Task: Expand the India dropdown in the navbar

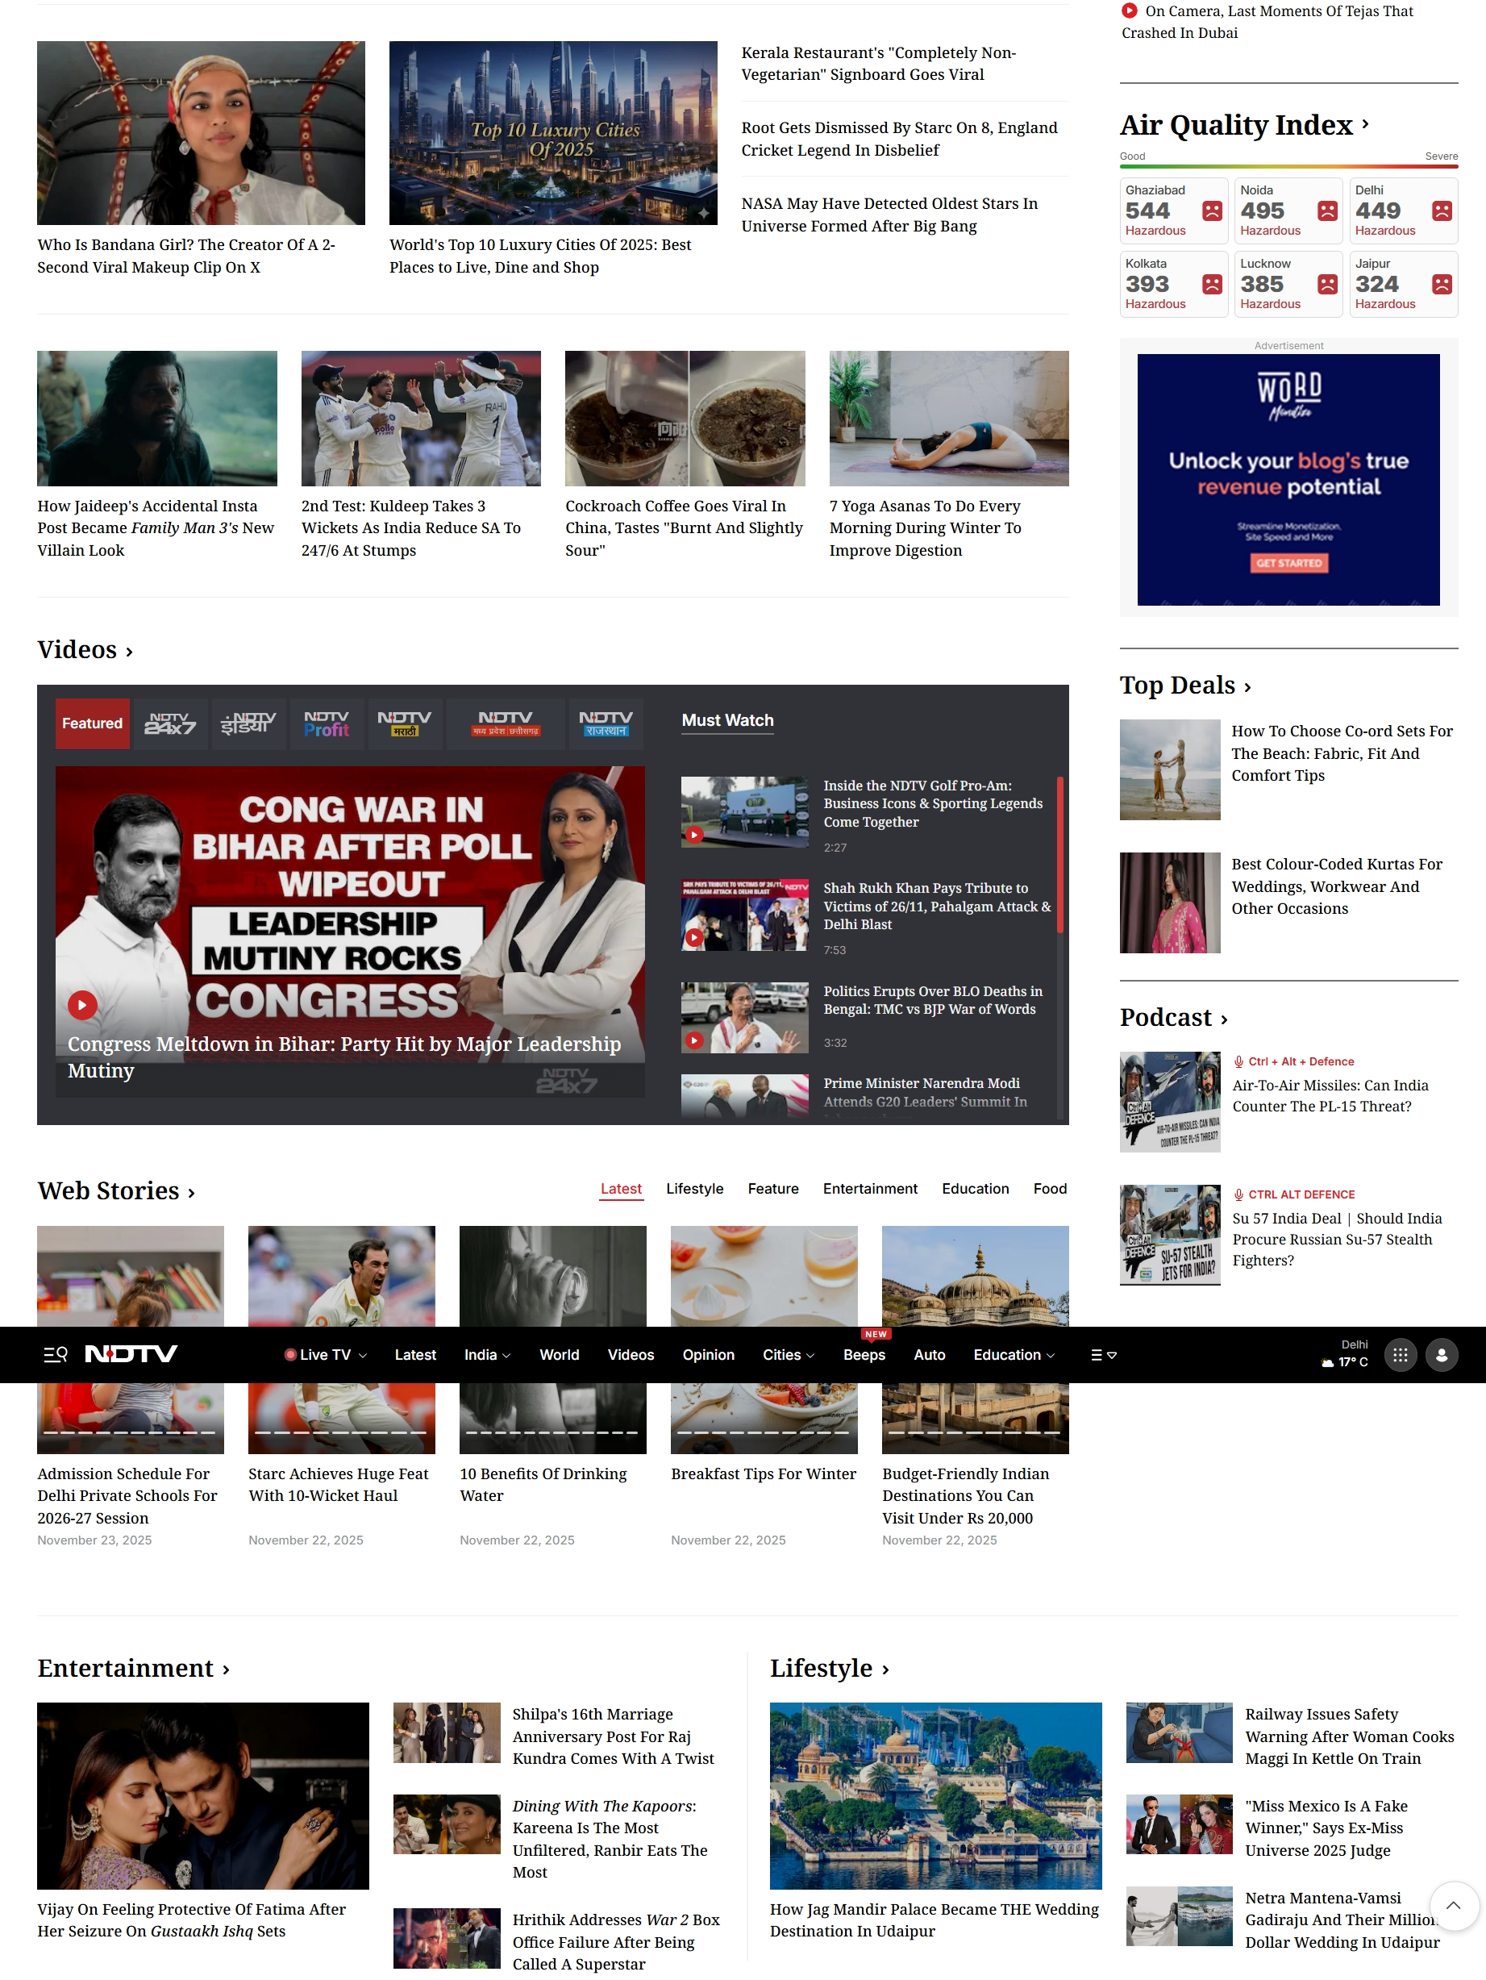Action: [487, 1354]
